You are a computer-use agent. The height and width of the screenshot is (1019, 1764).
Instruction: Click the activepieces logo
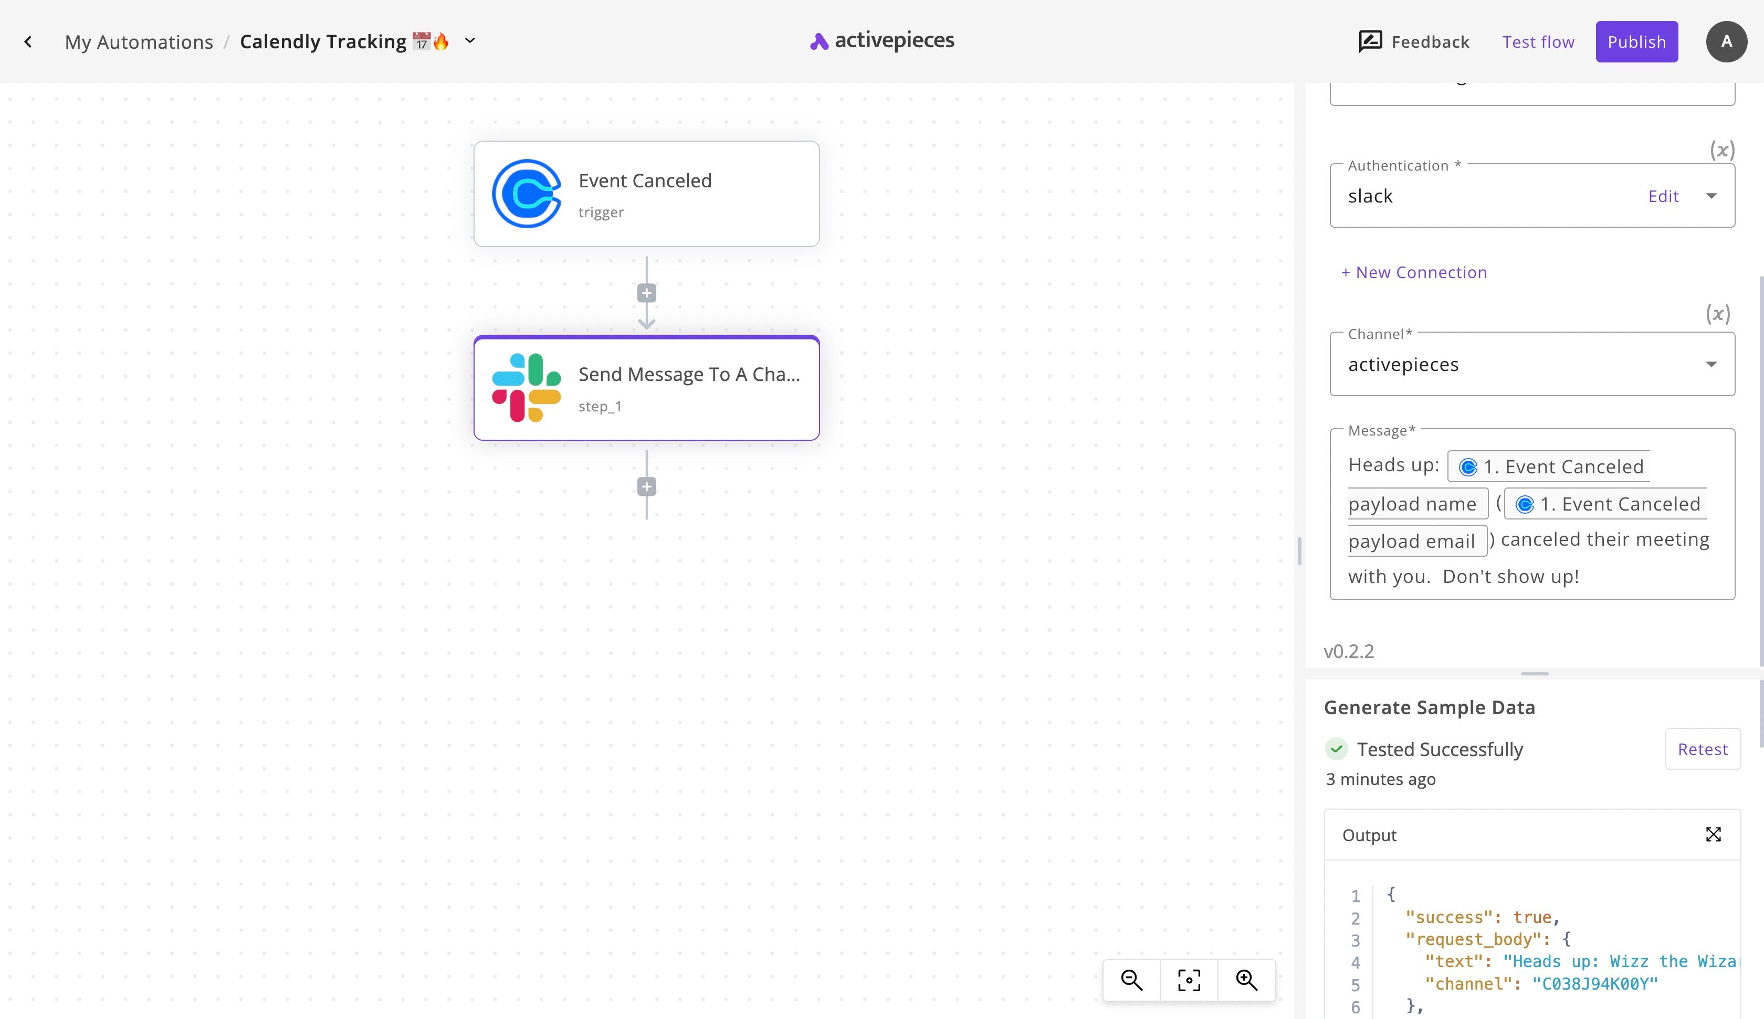coord(882,40)
